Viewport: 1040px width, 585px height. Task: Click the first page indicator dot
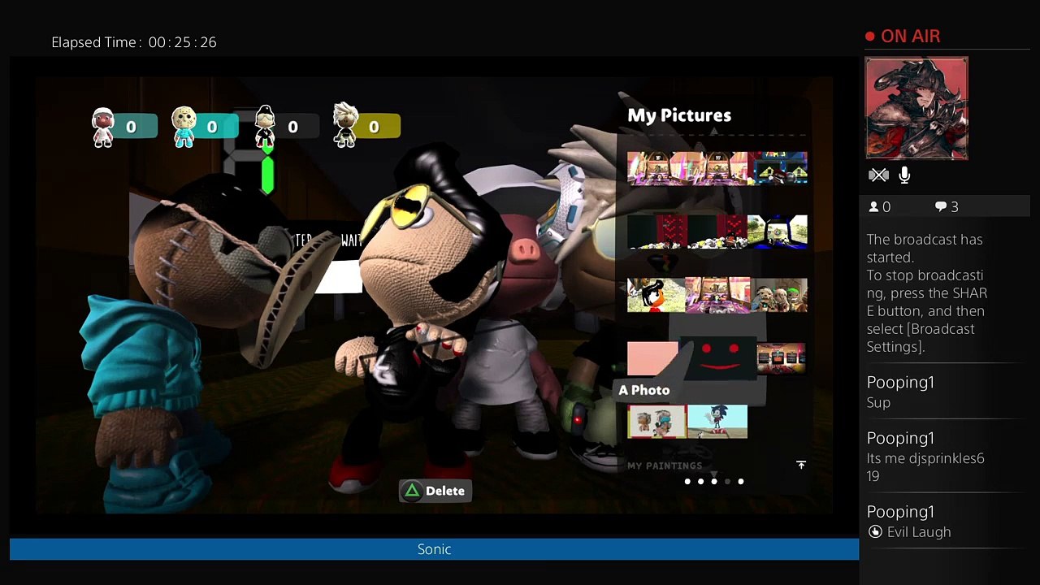click(687, 482)
